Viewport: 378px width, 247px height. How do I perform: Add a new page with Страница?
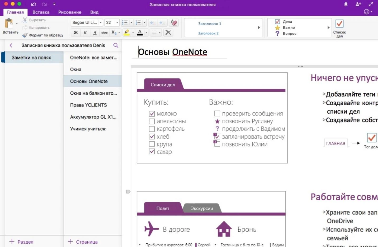(x=83, y=242)
